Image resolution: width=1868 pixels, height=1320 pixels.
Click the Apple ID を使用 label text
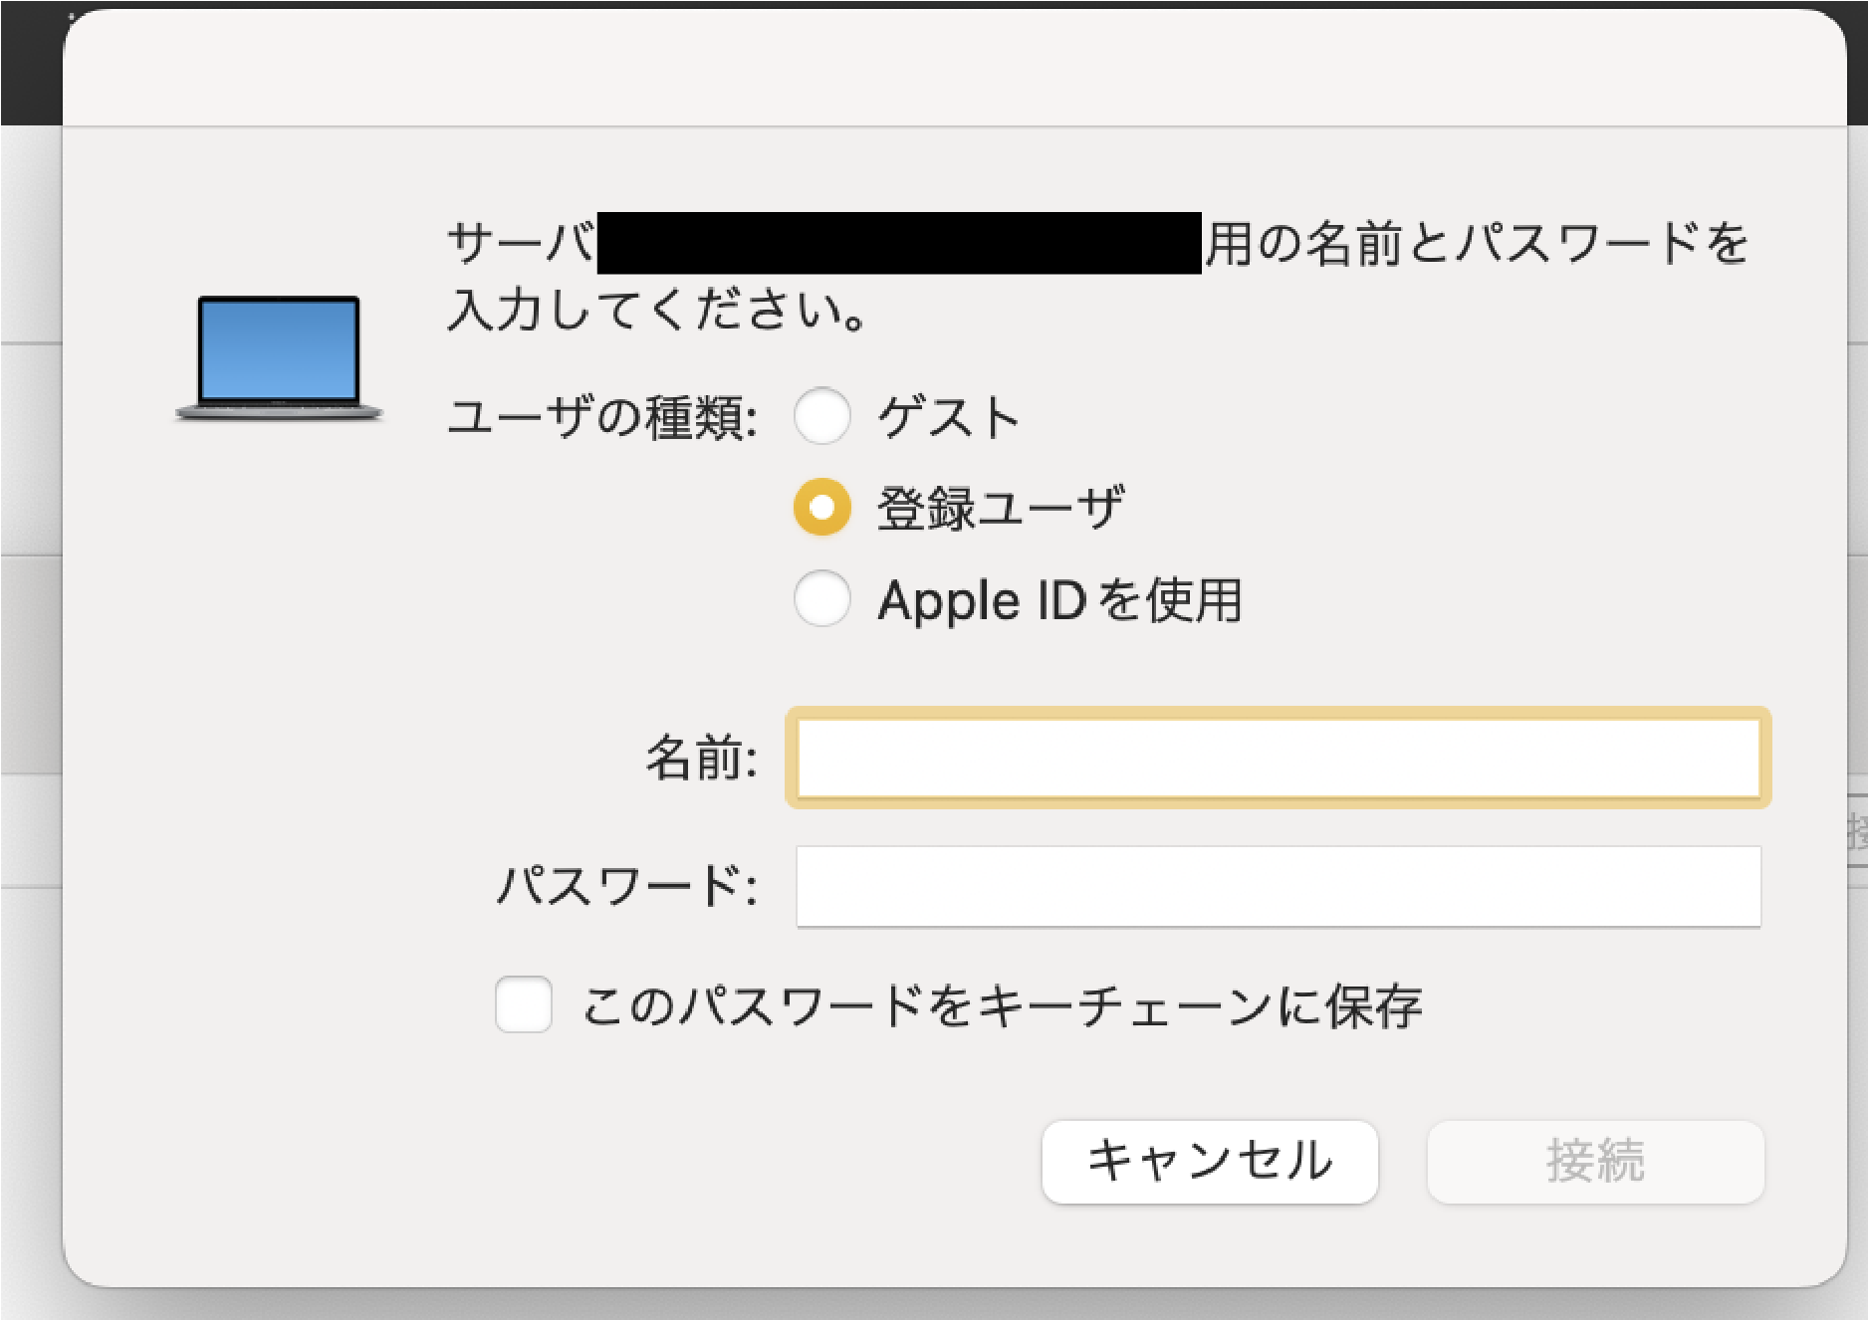(x=1059, y=600)
